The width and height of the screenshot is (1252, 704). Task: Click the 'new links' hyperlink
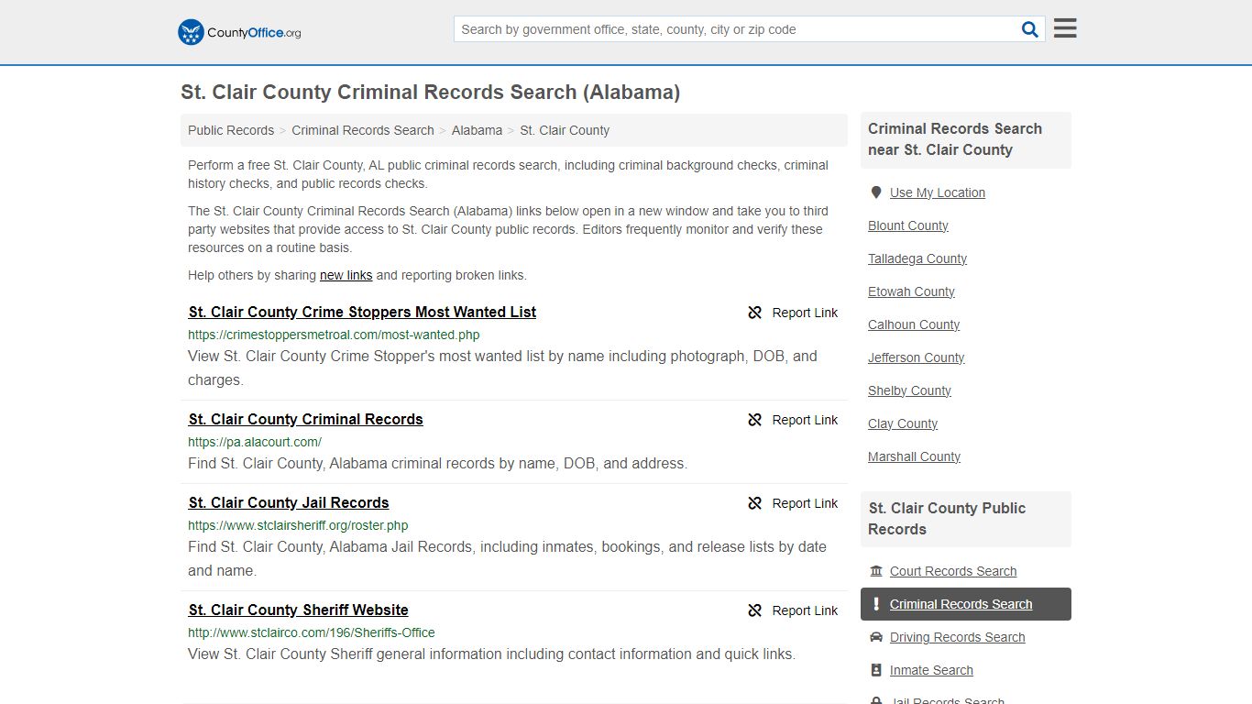[x=346, y=275]
